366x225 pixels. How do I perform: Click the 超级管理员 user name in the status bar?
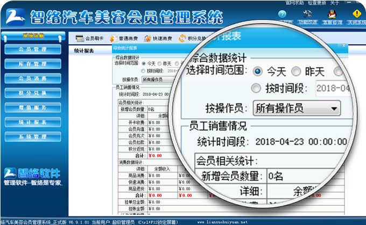point(123,222)
